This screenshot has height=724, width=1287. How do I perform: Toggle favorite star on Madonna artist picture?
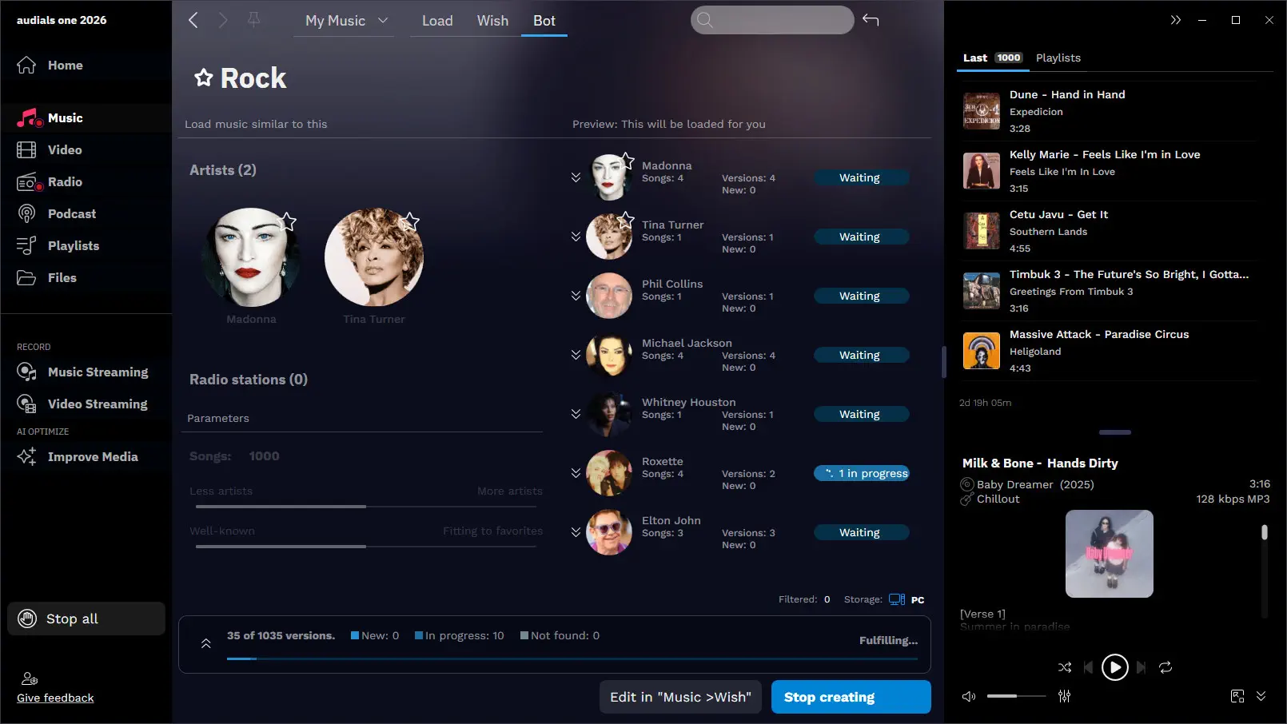tap(289, 221)
